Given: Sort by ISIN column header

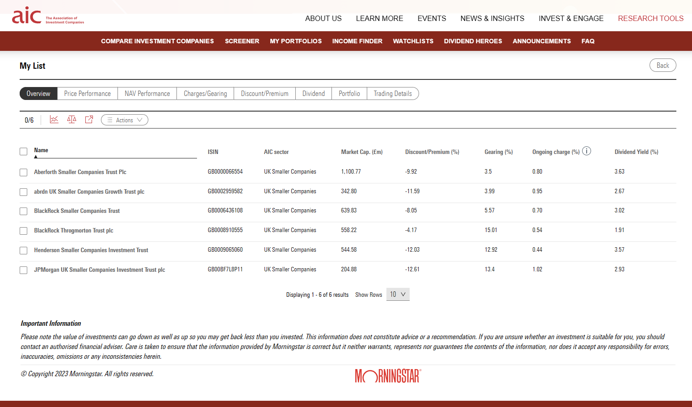Looking at the screenshot, I should pyautogui.click(x=213, y=152).
